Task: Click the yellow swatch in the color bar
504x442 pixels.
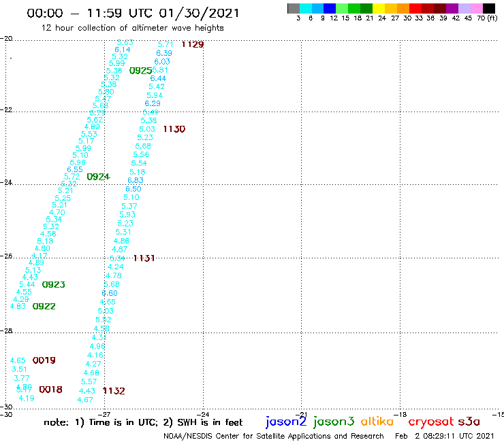Action: pos(379,8)
